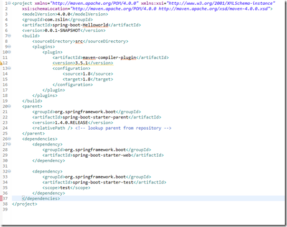Viewport: 287px width, 227px height.
Task: Click the maven-compiler-plugin artifactId text
Action: pyautogui.click(x=109, y=58)
